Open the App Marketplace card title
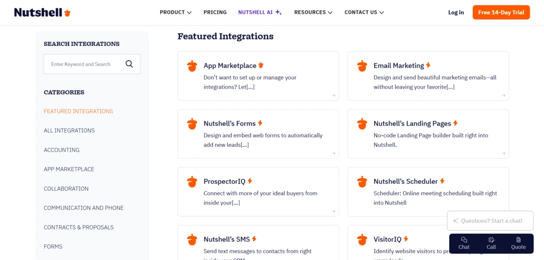The height and width of the screenshot is (260, 544). tap(230, 66)
